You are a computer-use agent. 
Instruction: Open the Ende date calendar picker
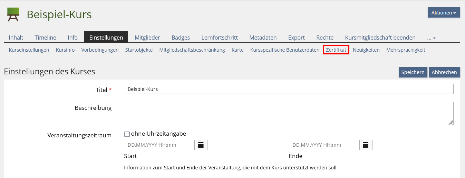366,145
